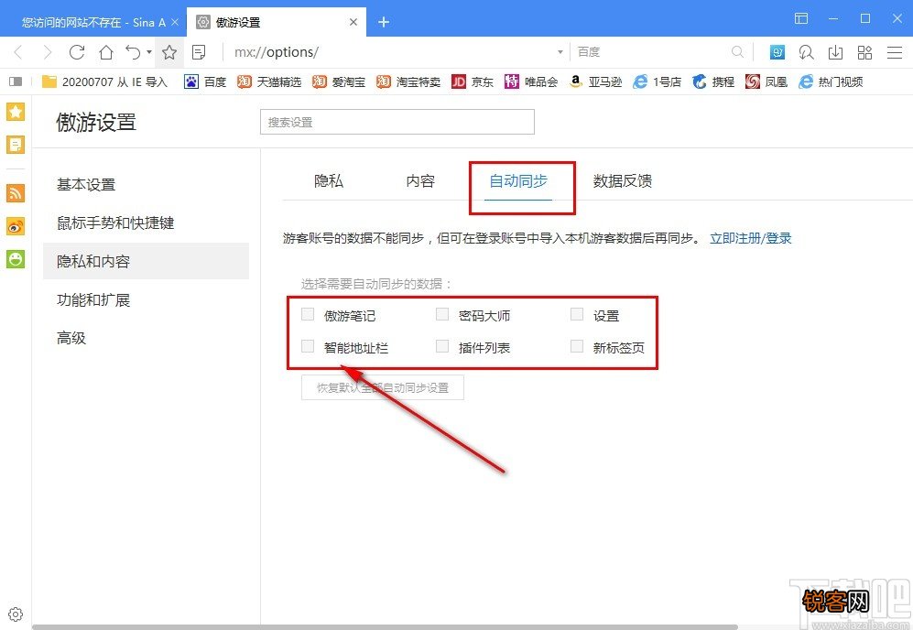913x630 pixels.
Task: Enable 傲游笔记 sync checkbox
Action: click(x=308, y=314)
